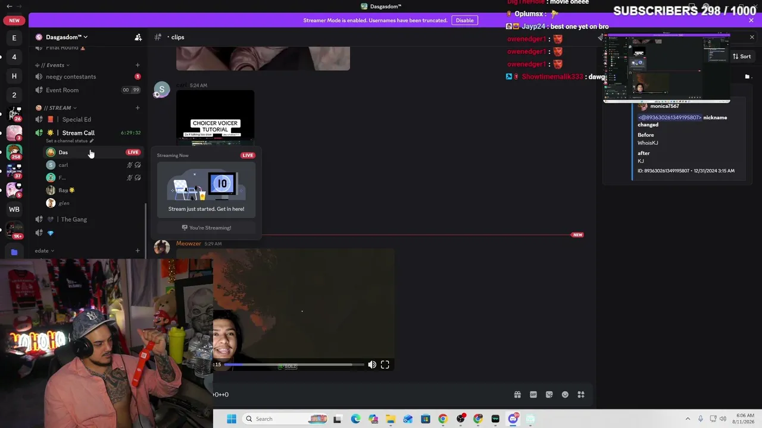
Task: Click the Windows taskbar search box
Action: [x=286, y=418]
